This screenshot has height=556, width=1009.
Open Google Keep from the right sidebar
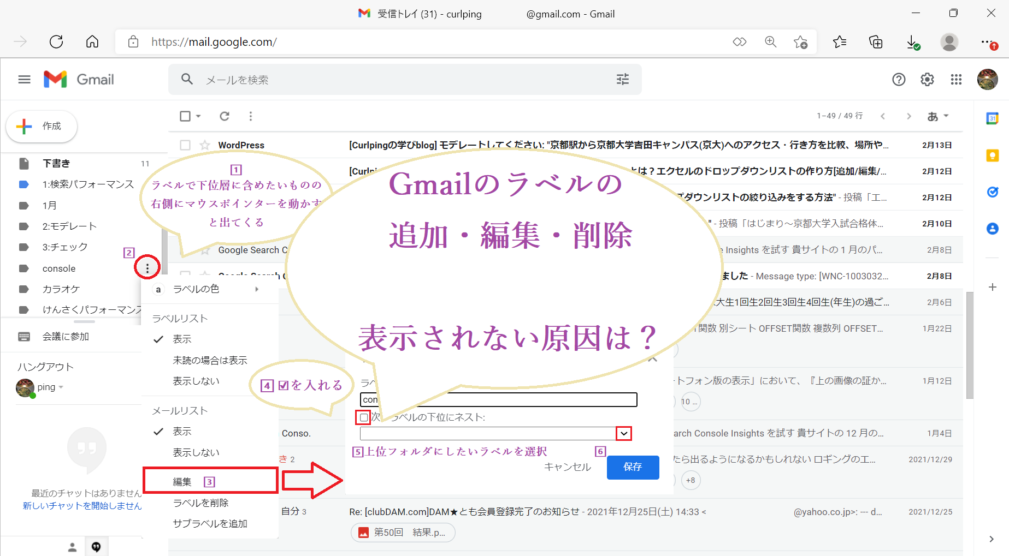coord(993,156)
